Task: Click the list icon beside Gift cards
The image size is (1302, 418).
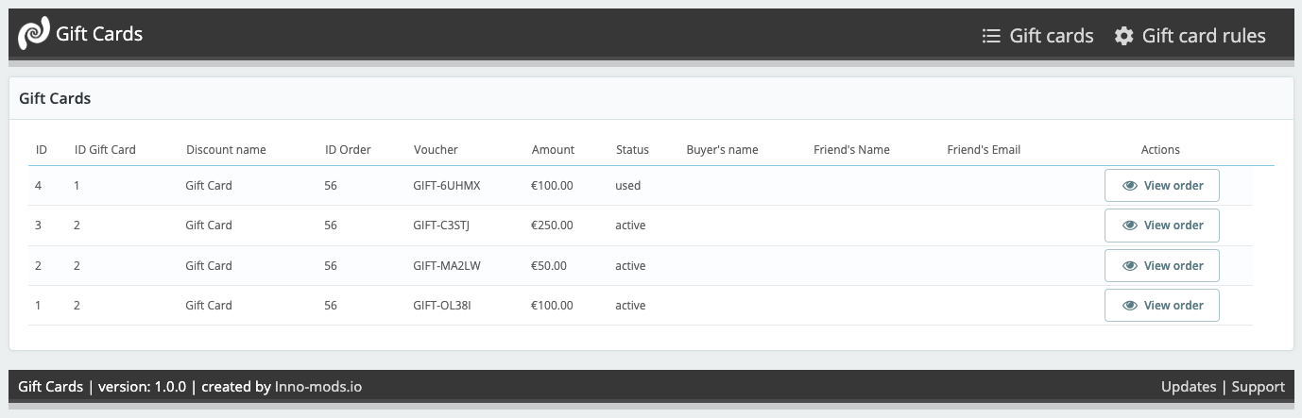Action: (x=991, y=36)
